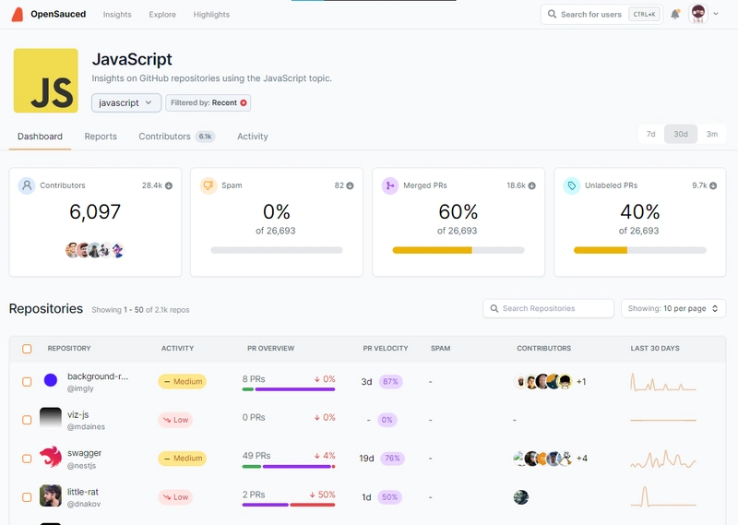Image resolution: width=738 pixels, height=525 pixels.
Task: Click the Spam card thumbs-down icon
Action: click(208, 185)
